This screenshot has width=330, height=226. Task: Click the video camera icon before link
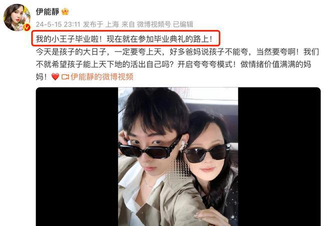point(65,77)
